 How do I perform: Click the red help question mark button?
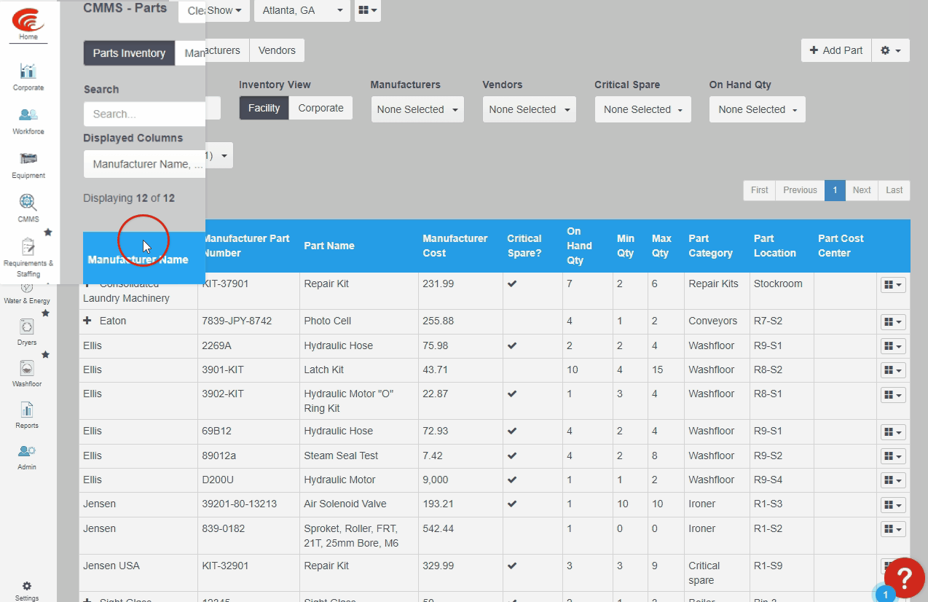click(905, 578)
